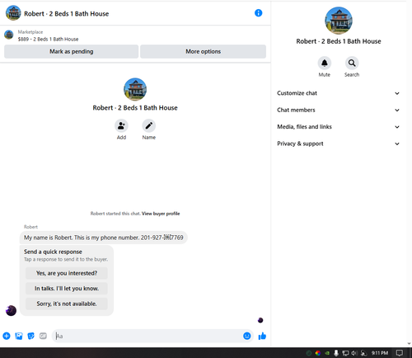Click the colorful wheel tray icon
Image resolution: width=412 pixels, height=358 pixels.
coord(318,353)
